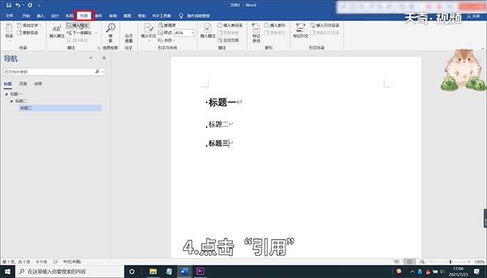Click 插入表目录 button
Image resolution: width=487 pixels, height=278 pixels.
click(230, 25)
